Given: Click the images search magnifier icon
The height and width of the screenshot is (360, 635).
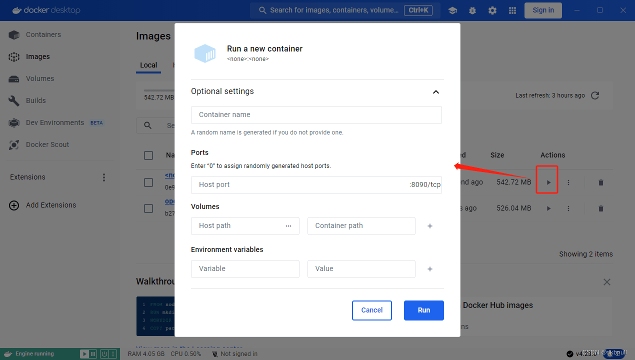Looking at the screenshot, I should point(148,125).
